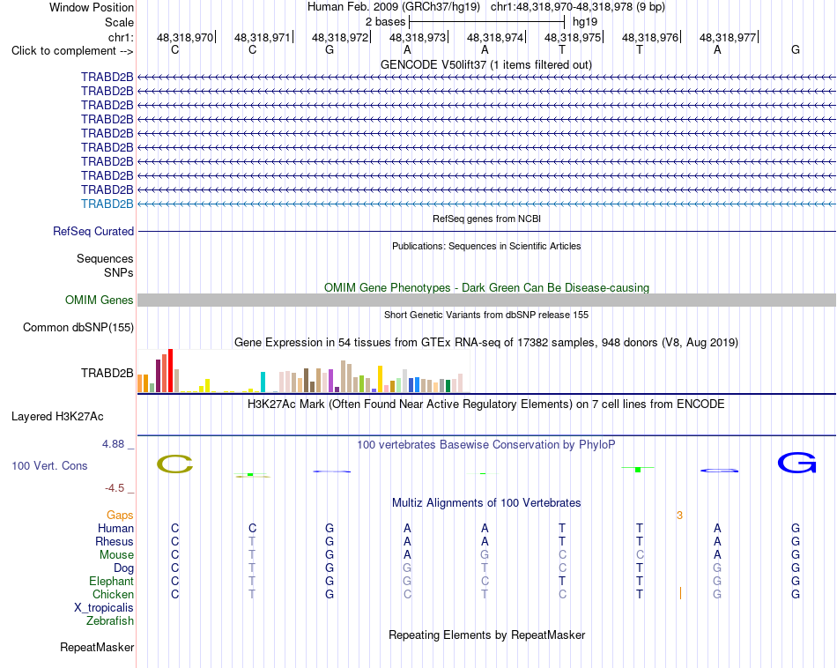The image size is (837, 668).
Task: Click the orange insertion mark in Chicken row
Action: 680,593
